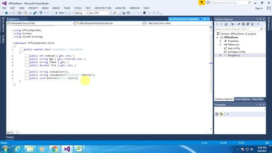The height and width of the screenshot is (153, 272).
Task: Click the Solution Explorer Refresh icon
Action: pos(243,24)
